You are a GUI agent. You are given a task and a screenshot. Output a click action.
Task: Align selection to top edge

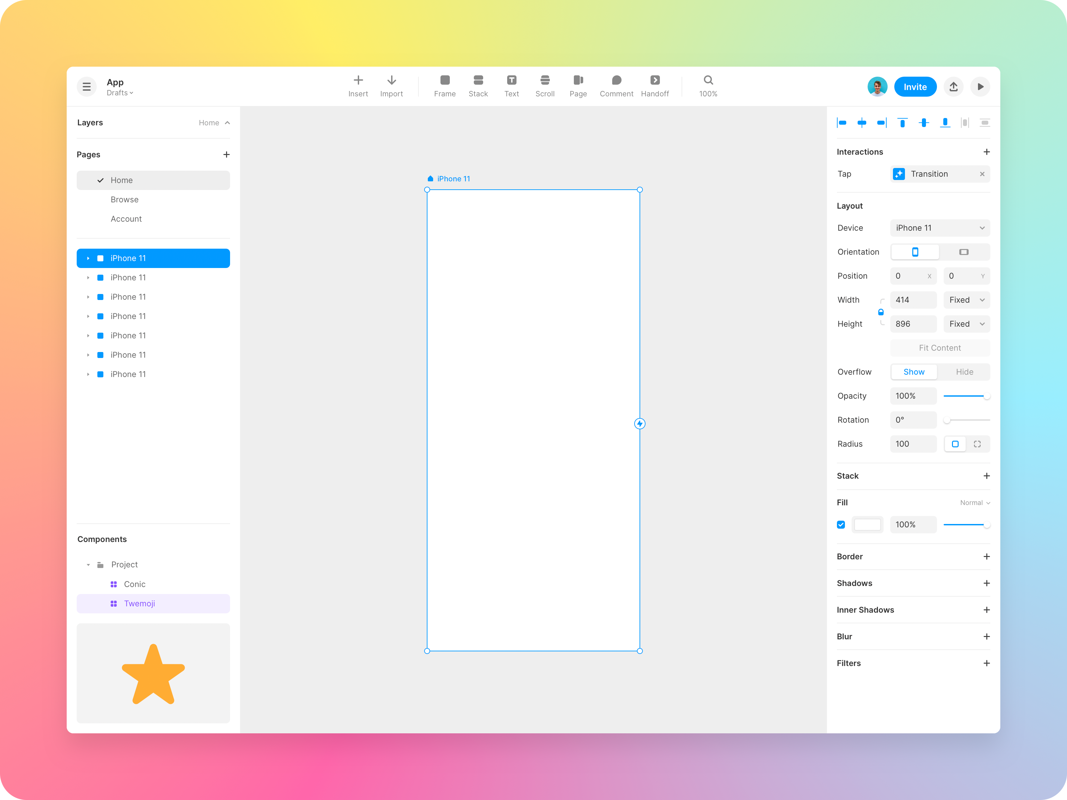[x=902, y=123]
